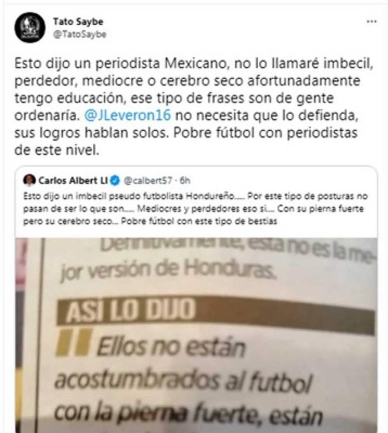
Task: Click the 'Ellos no están' quote line
Action: click(171, 347)
